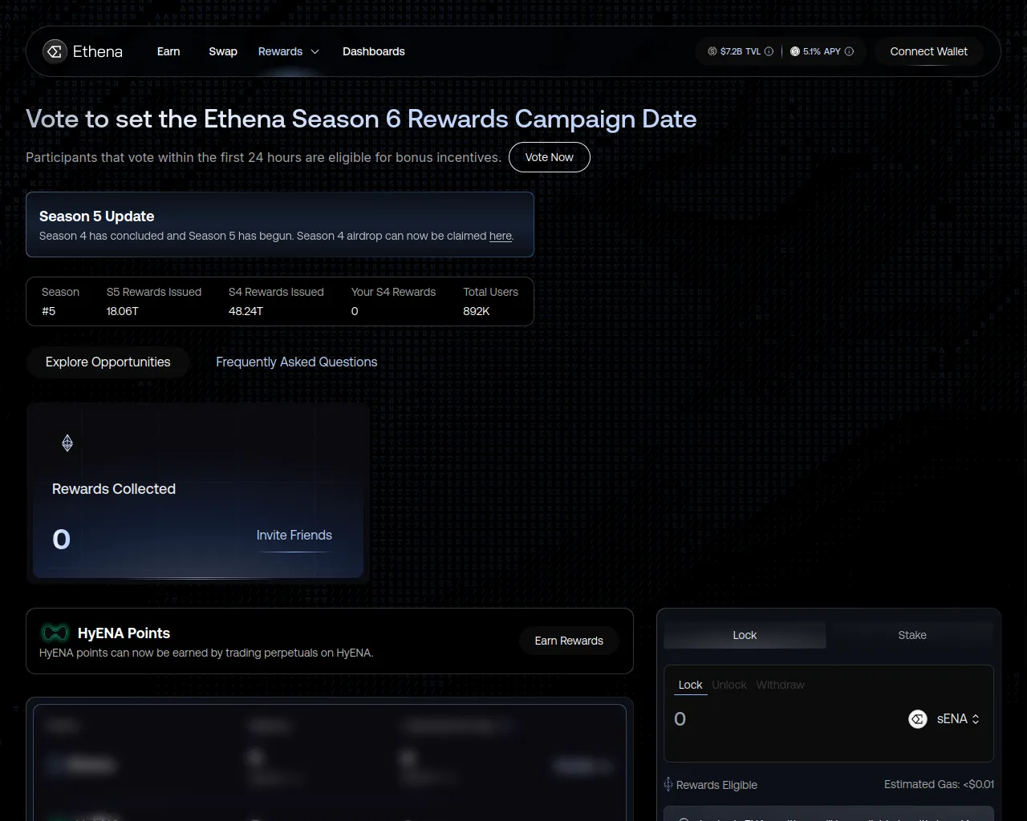Click the Ethena brand name in the header
The image size is (1027, 821).
tap(98, 51)
